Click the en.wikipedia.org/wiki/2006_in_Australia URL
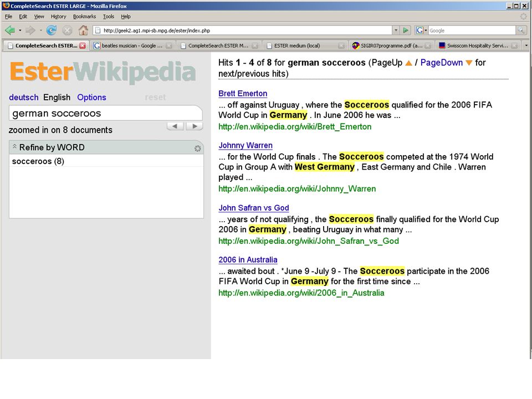Viewport: 532px width, 399px height. coord(301,293)
